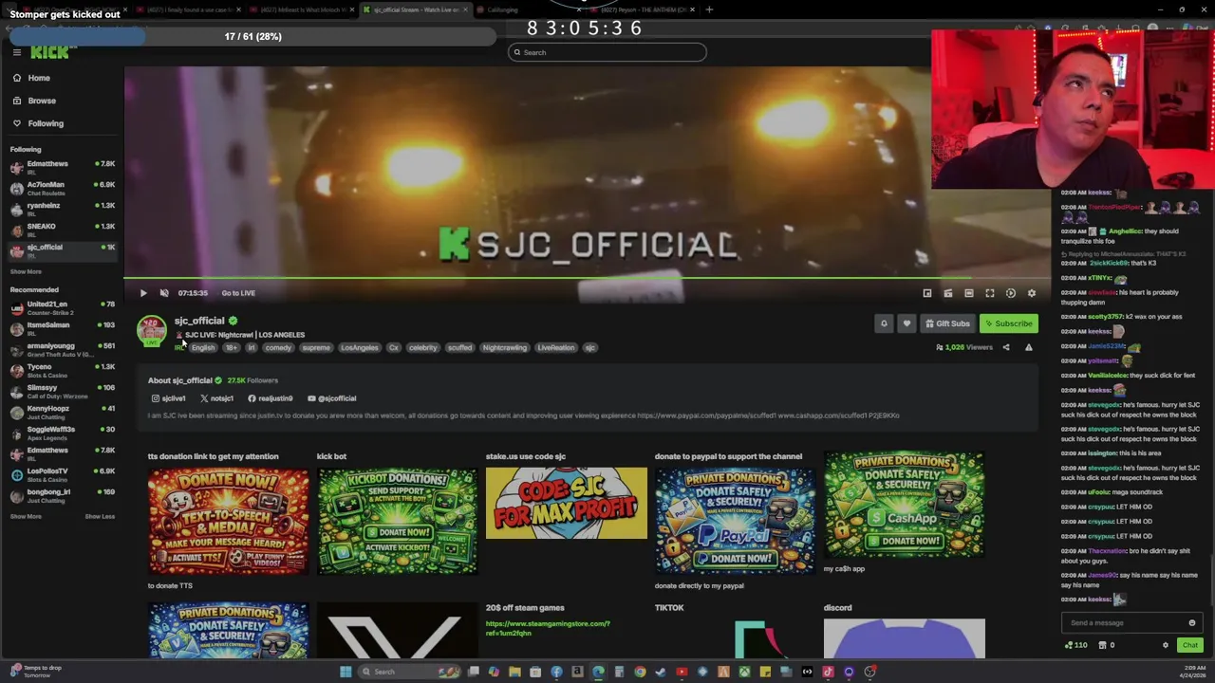The width and height of the screenshot is (1215, 683).
Task: Open the chat shop icon showing 0
Action: 1107,645
